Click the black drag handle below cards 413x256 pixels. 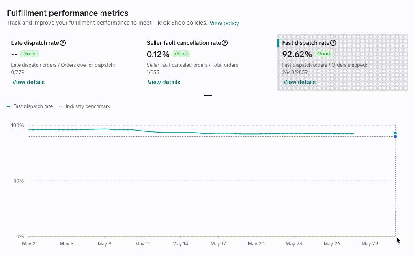208,95
